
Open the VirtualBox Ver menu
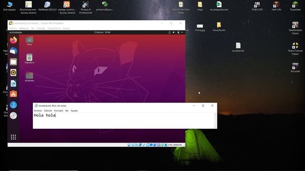tap(33, 28)
